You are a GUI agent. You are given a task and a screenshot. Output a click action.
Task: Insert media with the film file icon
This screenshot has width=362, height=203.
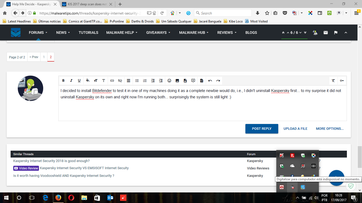pos(185,81)
